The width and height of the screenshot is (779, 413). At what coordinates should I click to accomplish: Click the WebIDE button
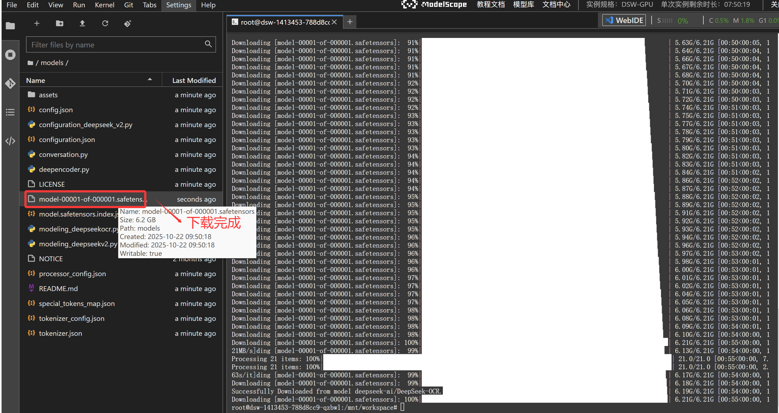624,20
